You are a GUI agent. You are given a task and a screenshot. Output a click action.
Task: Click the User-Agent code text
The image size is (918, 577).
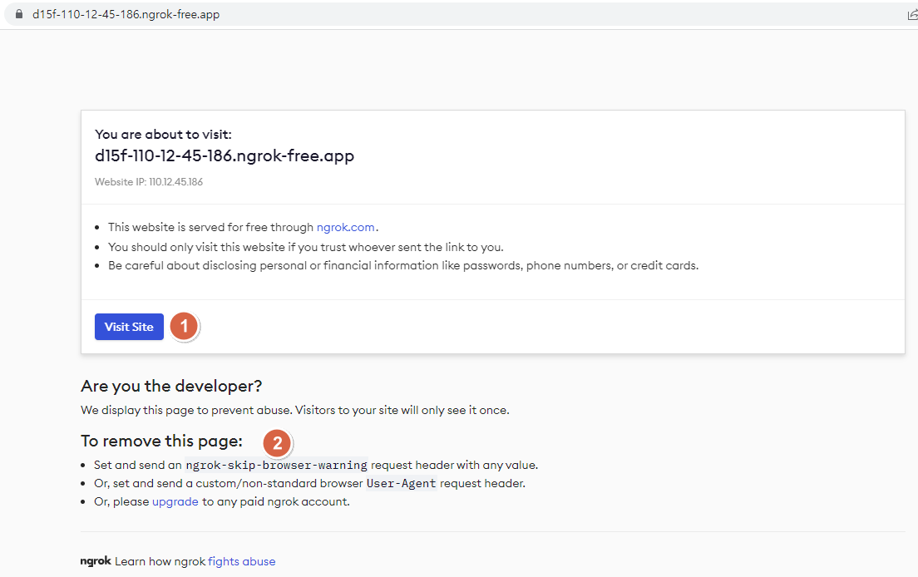coord(401,483)
